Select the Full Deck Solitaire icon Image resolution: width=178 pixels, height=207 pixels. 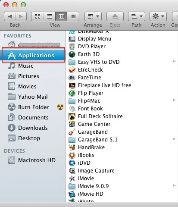click(72, 116)
